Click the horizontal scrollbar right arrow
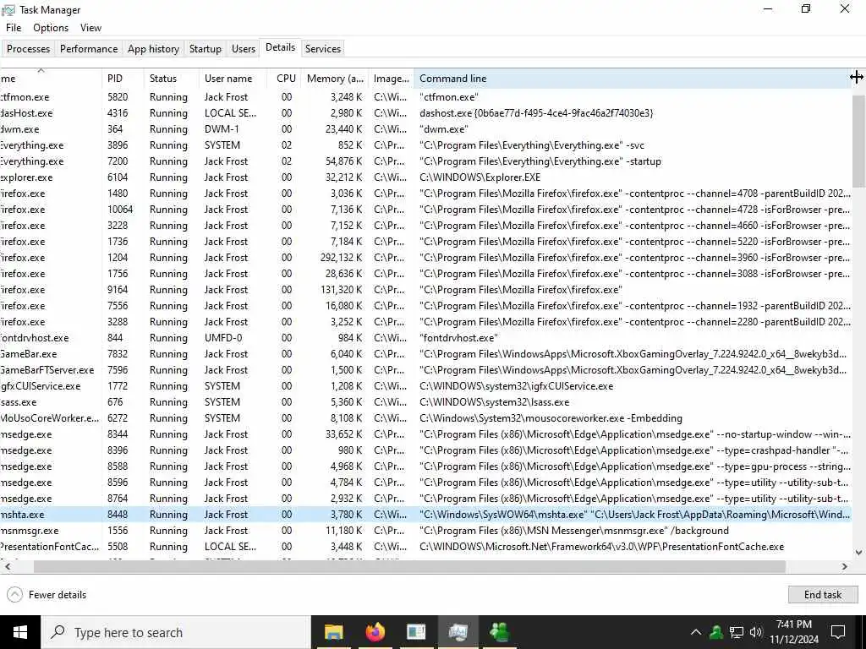Viewport: 866px width, 649px height. pyautogui.click(x=845, y=566)
